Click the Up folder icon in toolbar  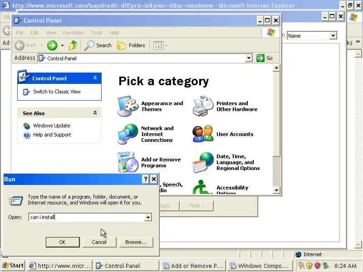pyautogui.click(x=73, y=45)
